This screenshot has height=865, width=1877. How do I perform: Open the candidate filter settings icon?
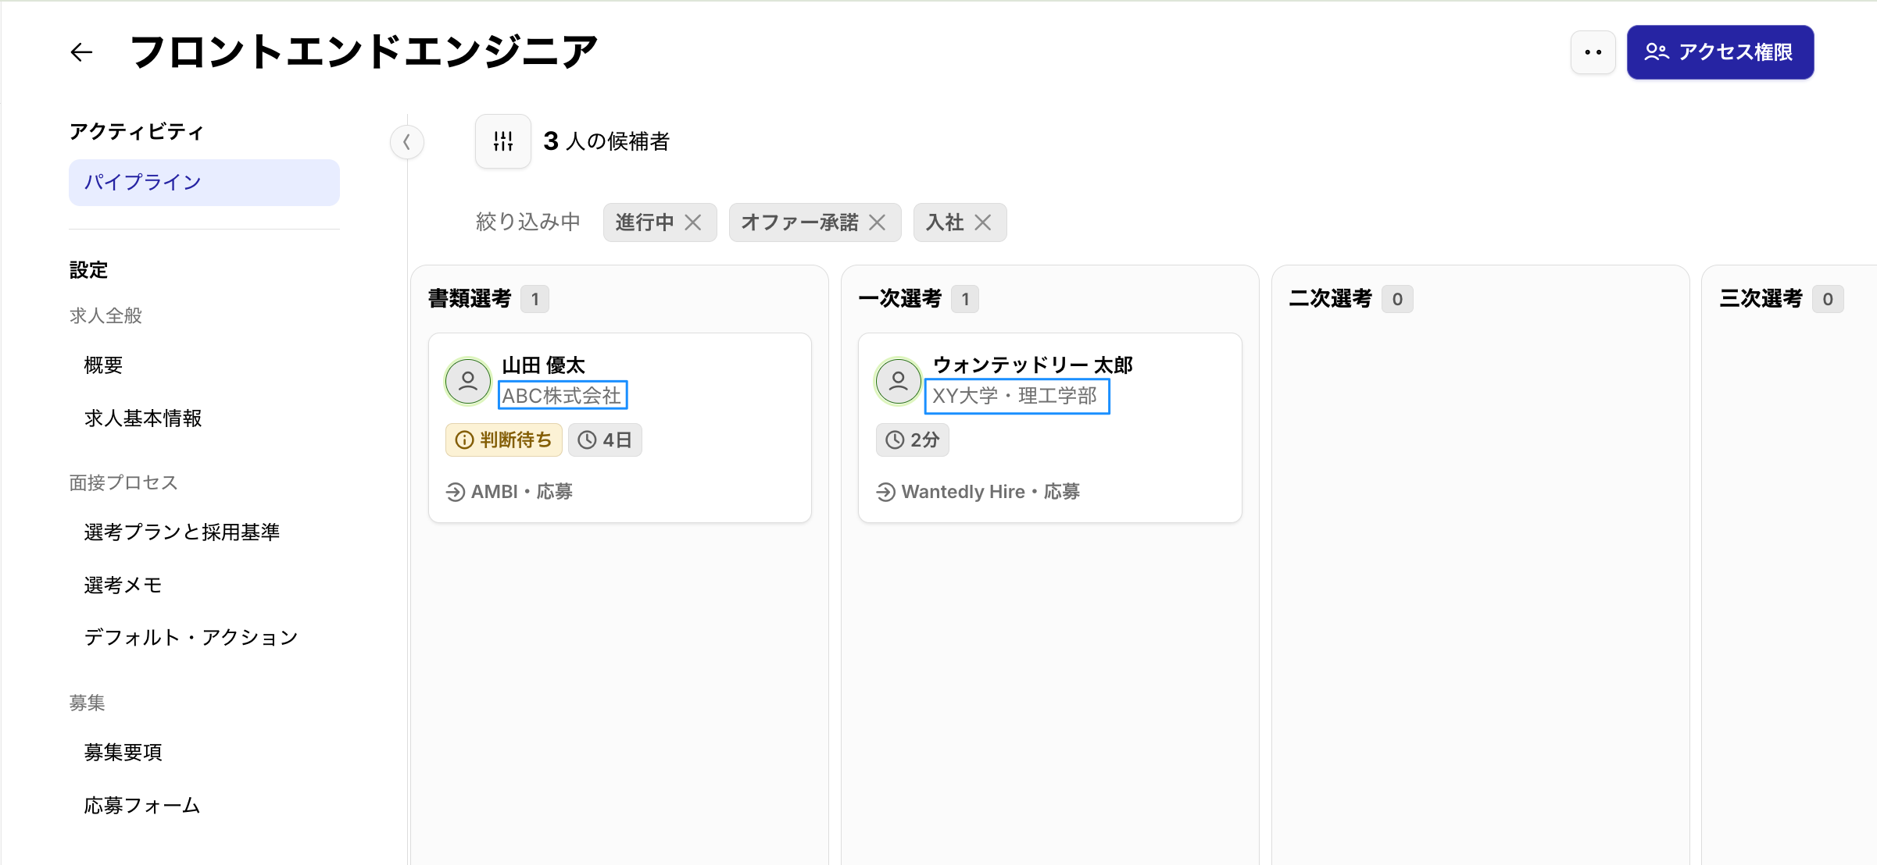(x=503, y=141)
